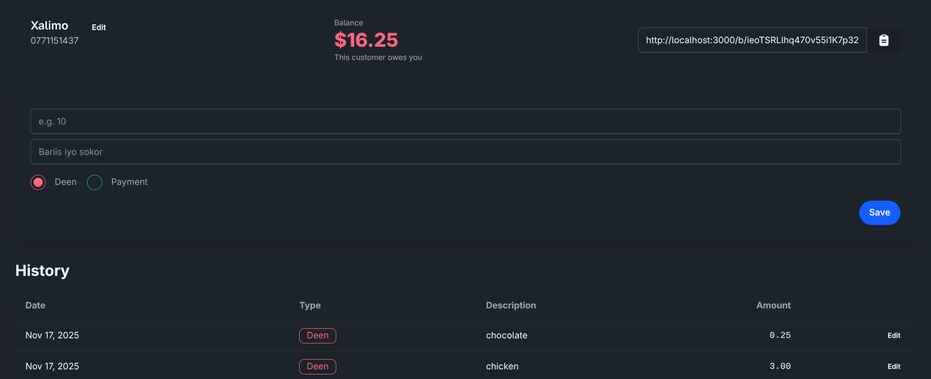Choose the Payment radio option

(95, 182)
